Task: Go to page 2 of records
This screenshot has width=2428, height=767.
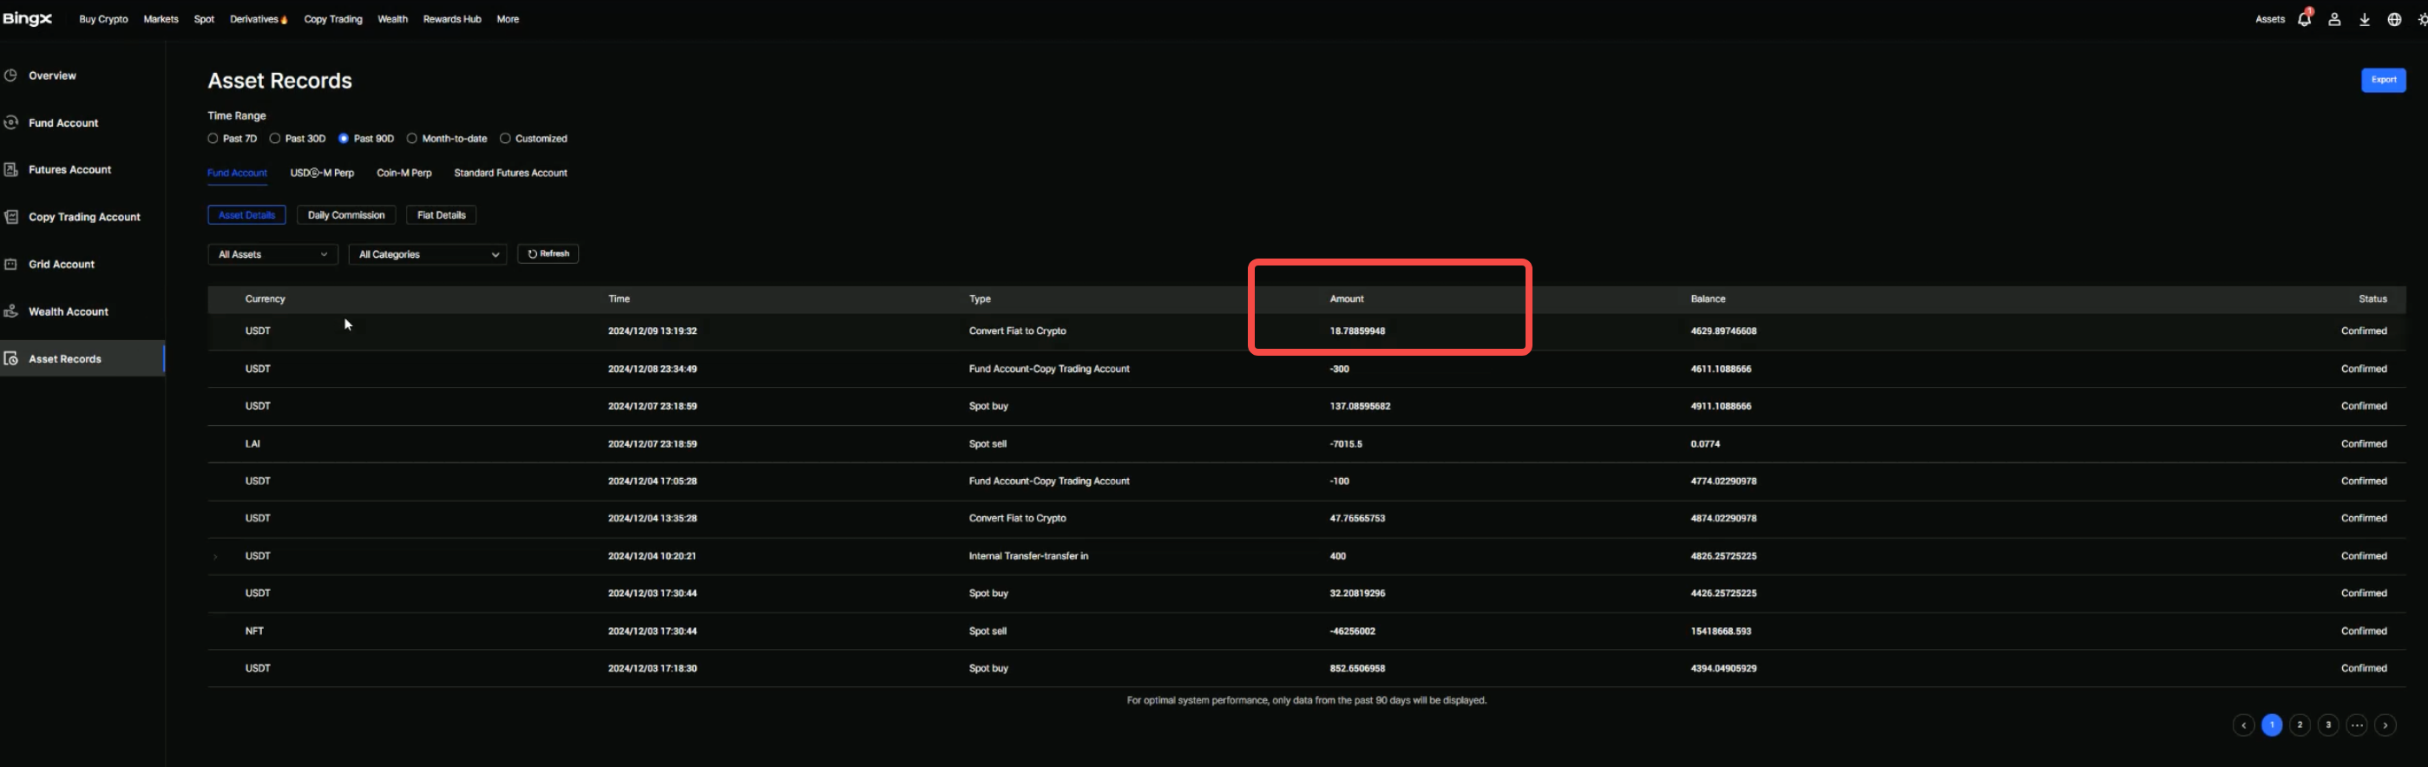Action: click(2300, 724)
